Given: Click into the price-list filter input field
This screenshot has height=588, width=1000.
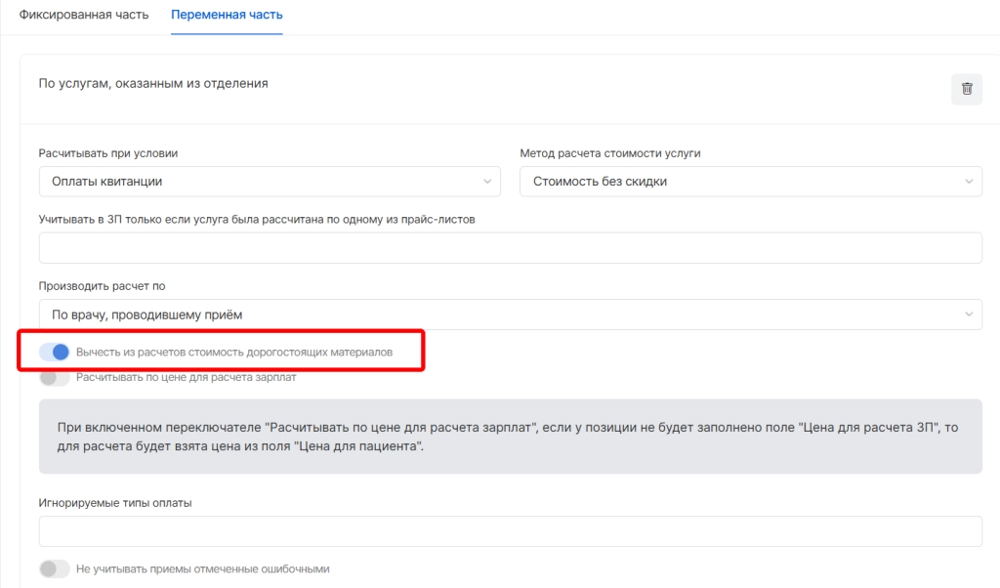Looking at the screenshot, I should 510,248.
